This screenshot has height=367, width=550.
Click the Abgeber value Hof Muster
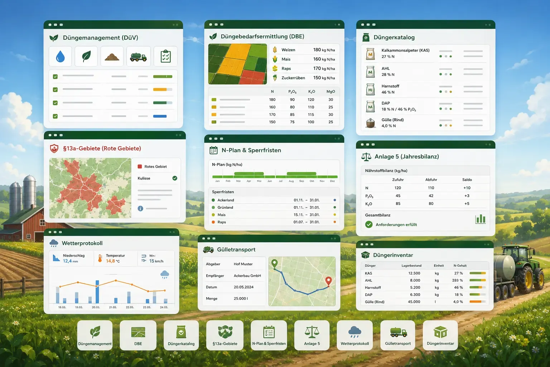click(x=243, y=264)
